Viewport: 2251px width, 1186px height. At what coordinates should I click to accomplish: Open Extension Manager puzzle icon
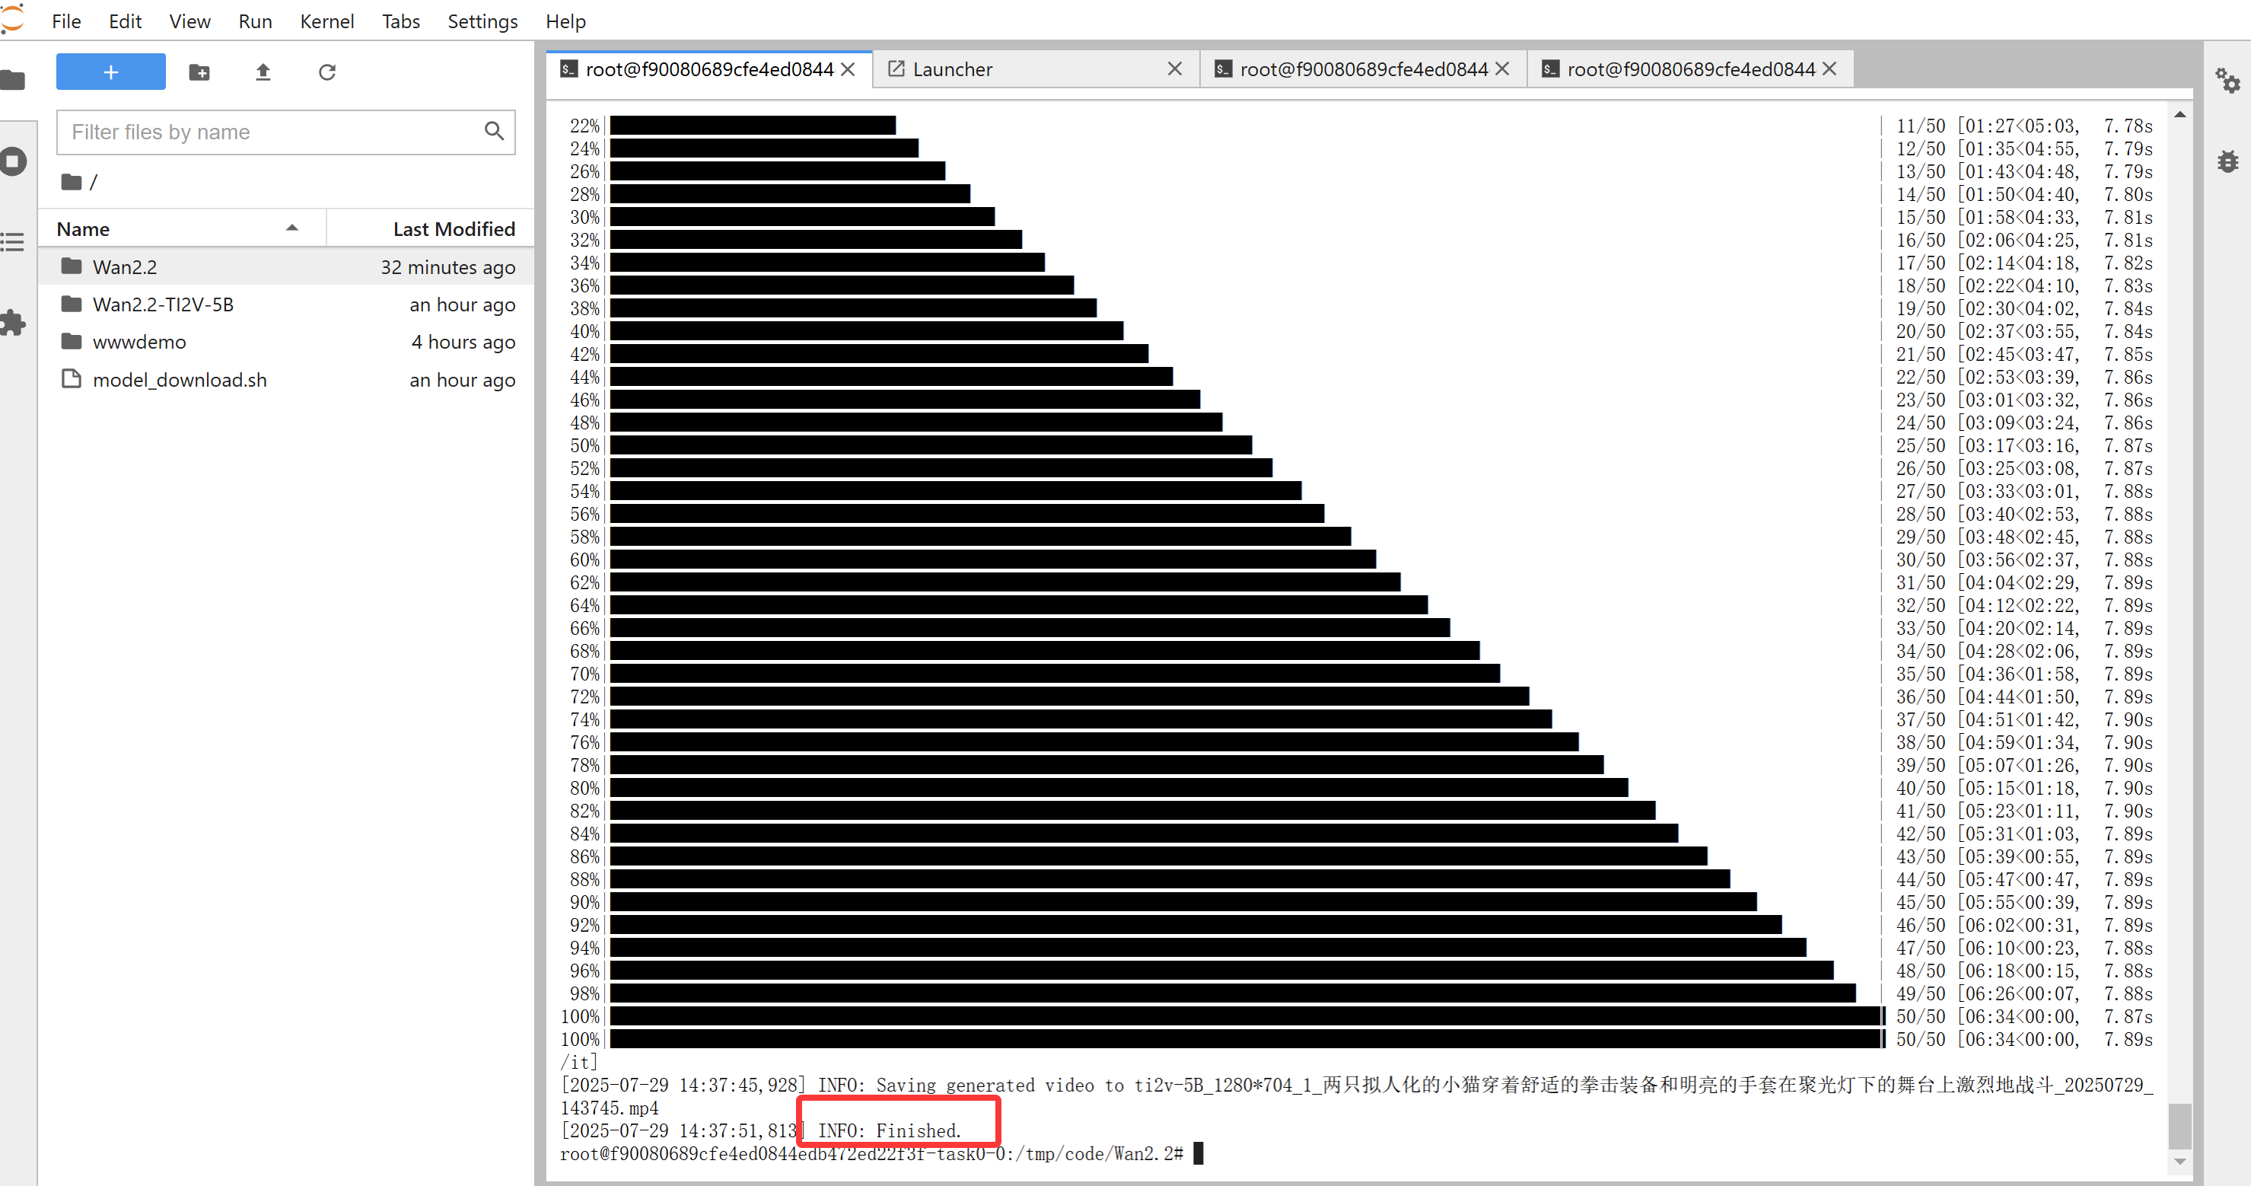coord(12,323)
